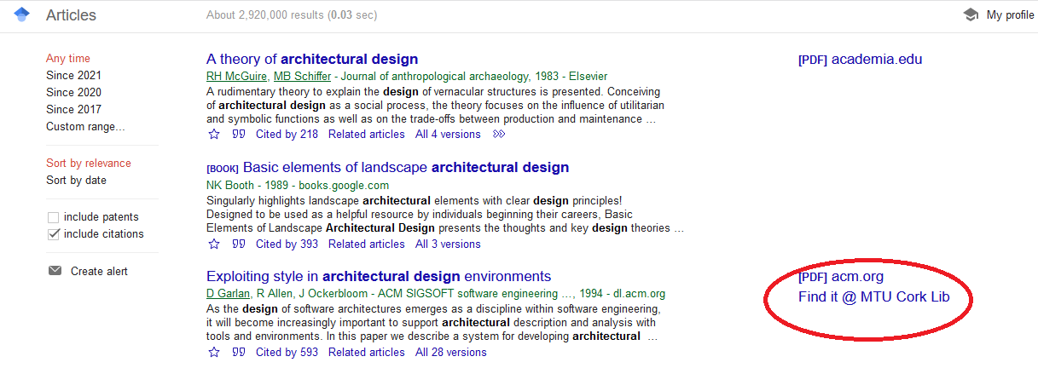Choose Sort by relevance

[x=89, y=164]
